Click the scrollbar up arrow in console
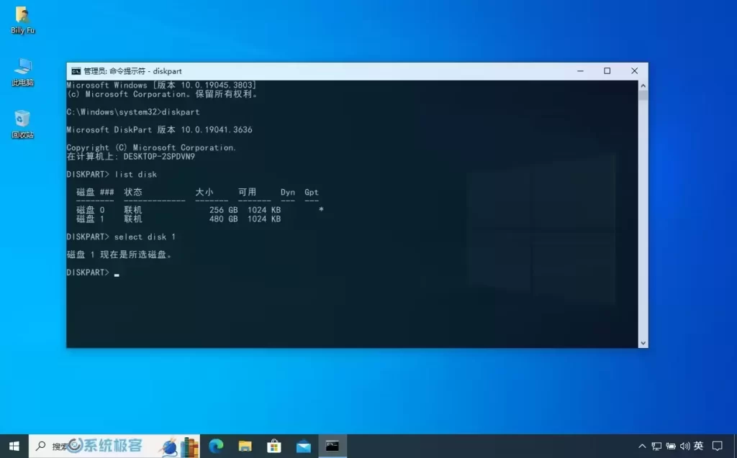This screenshot has height=458, width=737. [643, 85]
